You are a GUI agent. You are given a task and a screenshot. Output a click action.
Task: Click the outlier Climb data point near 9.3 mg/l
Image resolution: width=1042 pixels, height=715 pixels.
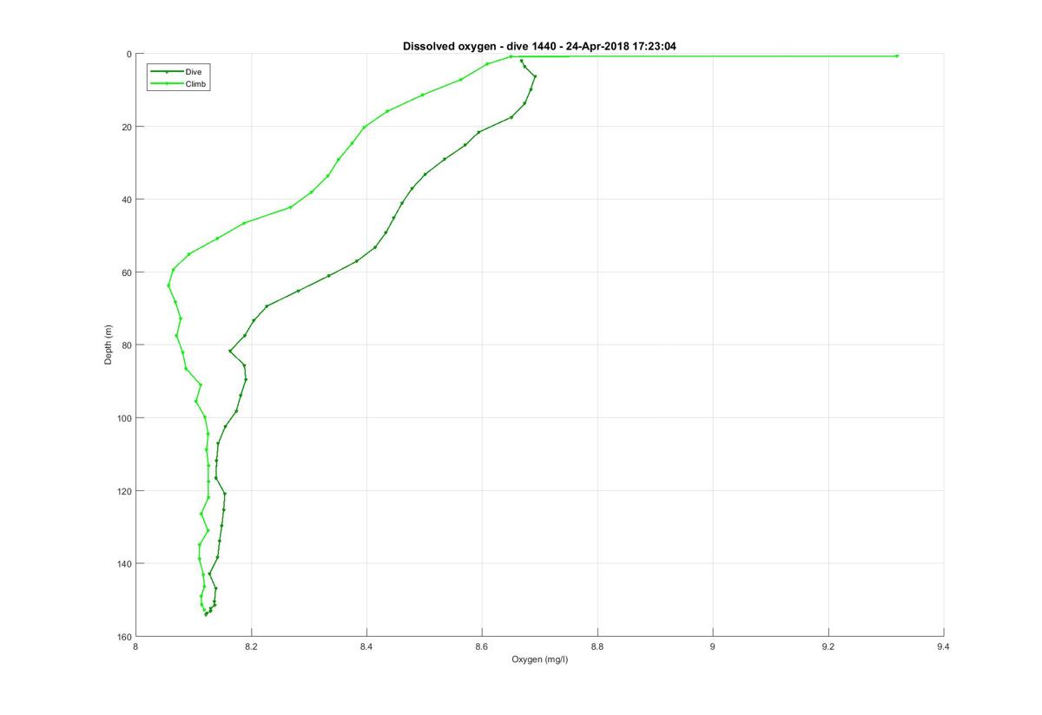point(897,56)
